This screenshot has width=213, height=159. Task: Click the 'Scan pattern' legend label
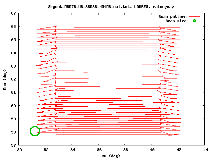coord(172,17)
